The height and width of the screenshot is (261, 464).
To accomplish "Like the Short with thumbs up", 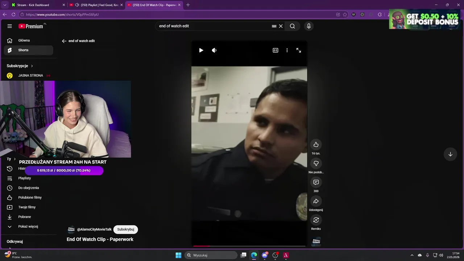I will pyautogui.click(x=316, y=145).
